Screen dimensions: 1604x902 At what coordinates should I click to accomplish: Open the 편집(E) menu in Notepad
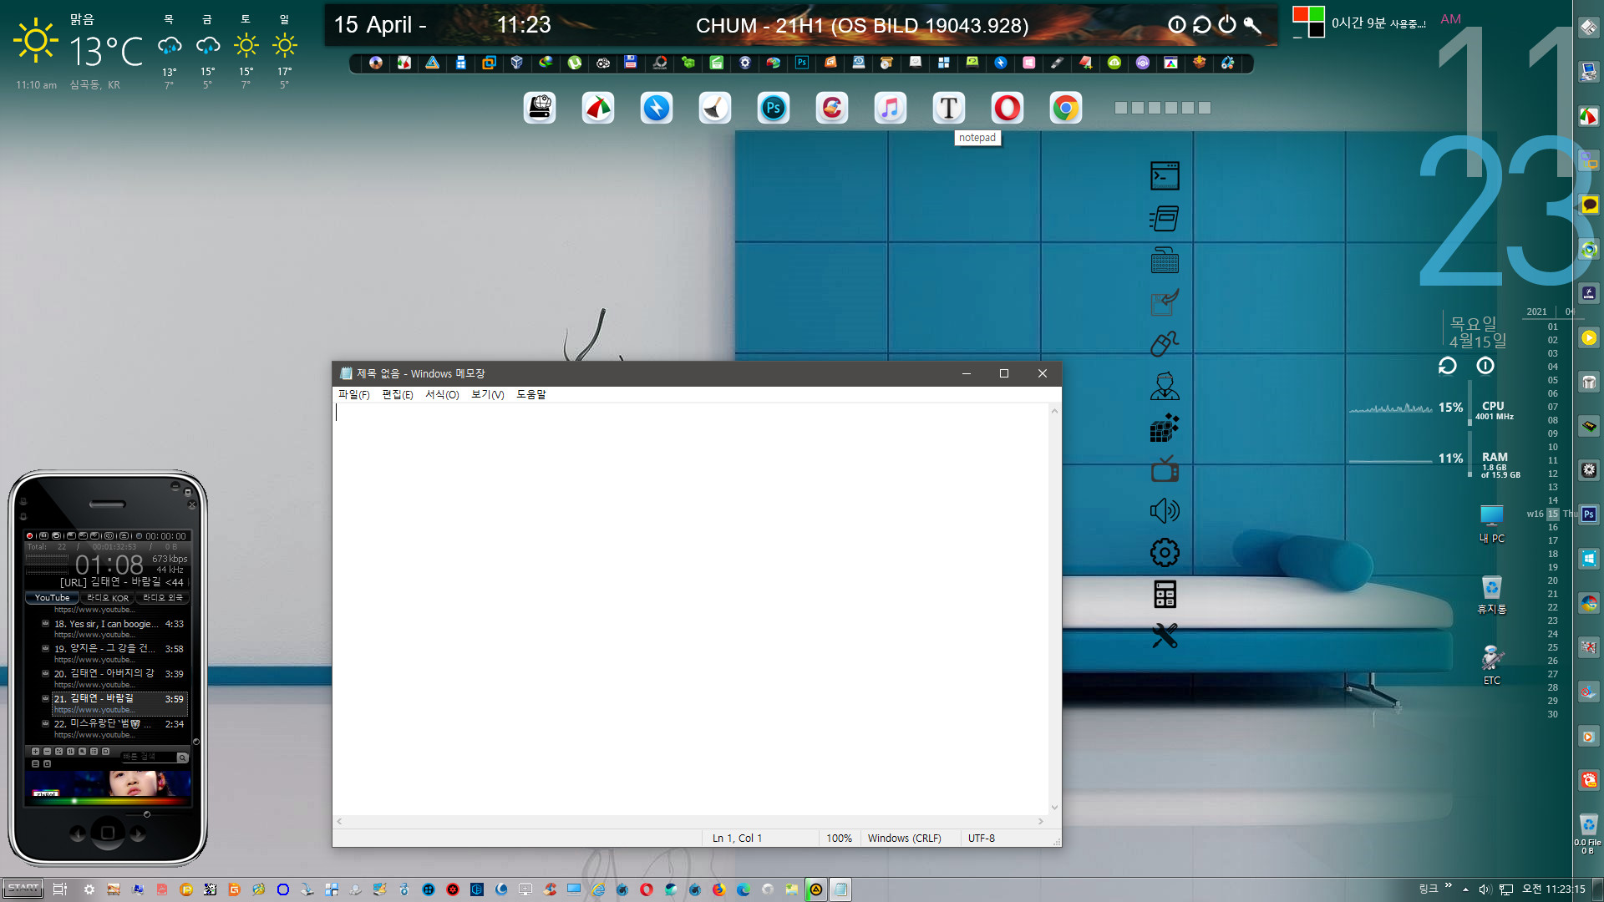pos(397,395)
